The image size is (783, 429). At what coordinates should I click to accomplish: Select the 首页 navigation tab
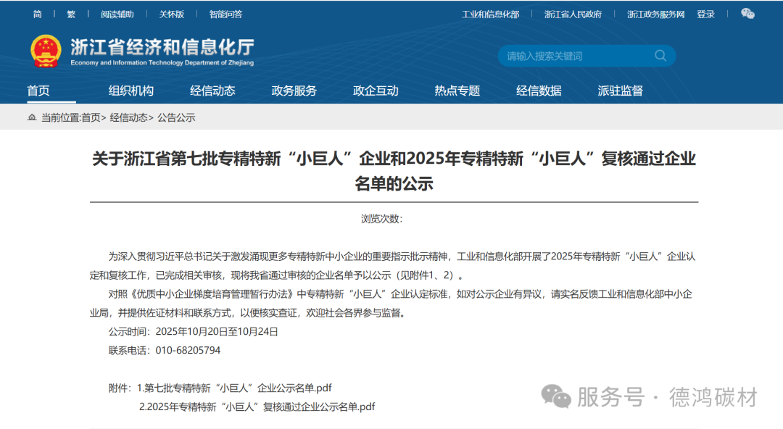click(x=38, y=91)
